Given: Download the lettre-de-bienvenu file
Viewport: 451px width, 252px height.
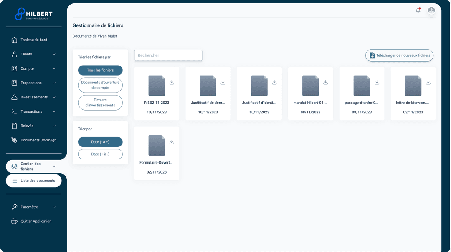Looking at the screenshot, I should [428, 83].
